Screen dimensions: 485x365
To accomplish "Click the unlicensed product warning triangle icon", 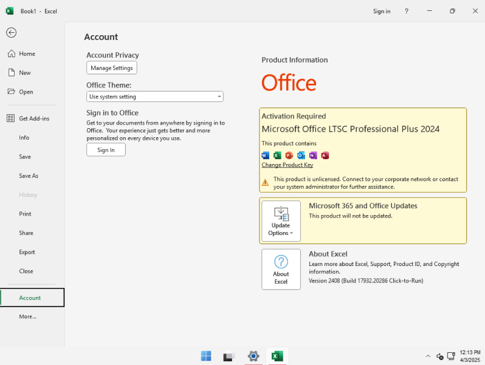I will [265, 182].
